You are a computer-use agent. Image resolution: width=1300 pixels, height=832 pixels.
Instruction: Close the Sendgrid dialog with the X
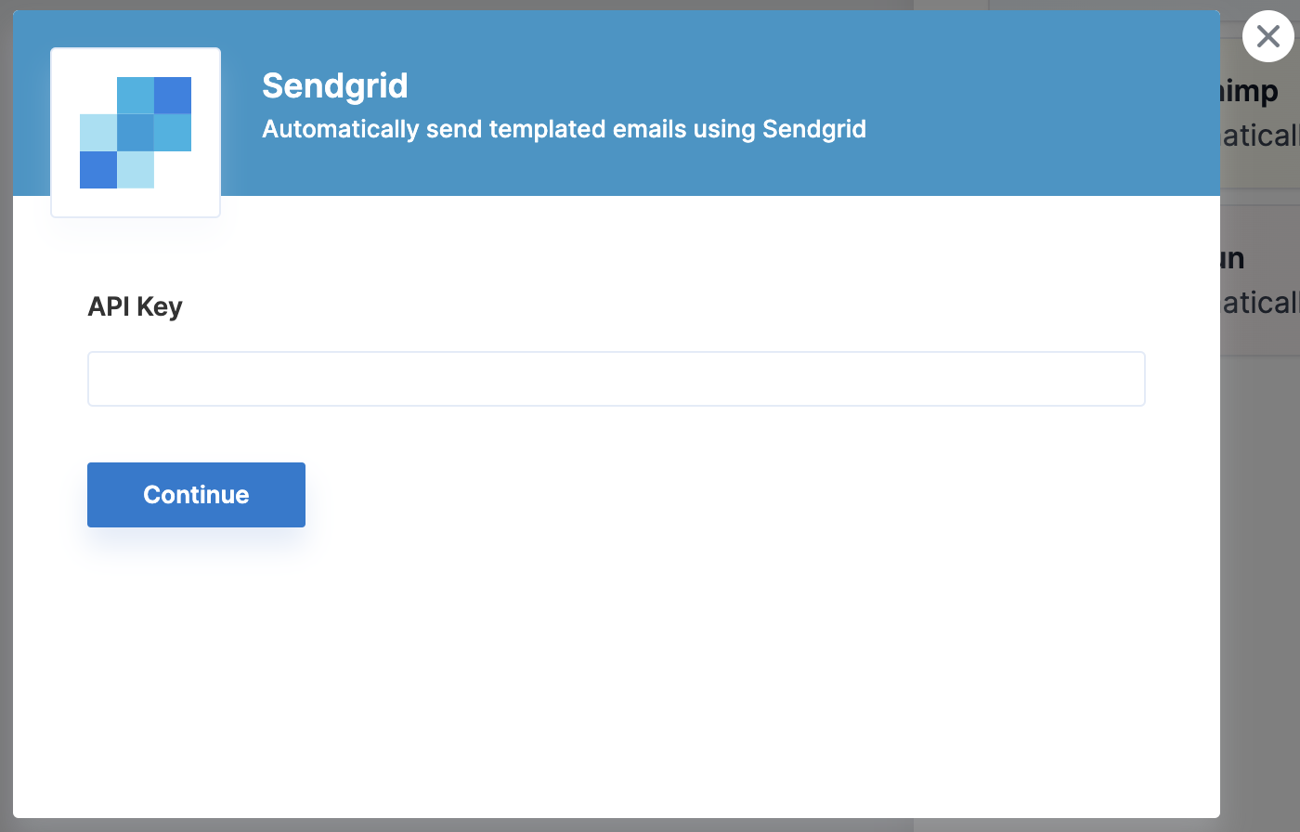[1267, 36]
